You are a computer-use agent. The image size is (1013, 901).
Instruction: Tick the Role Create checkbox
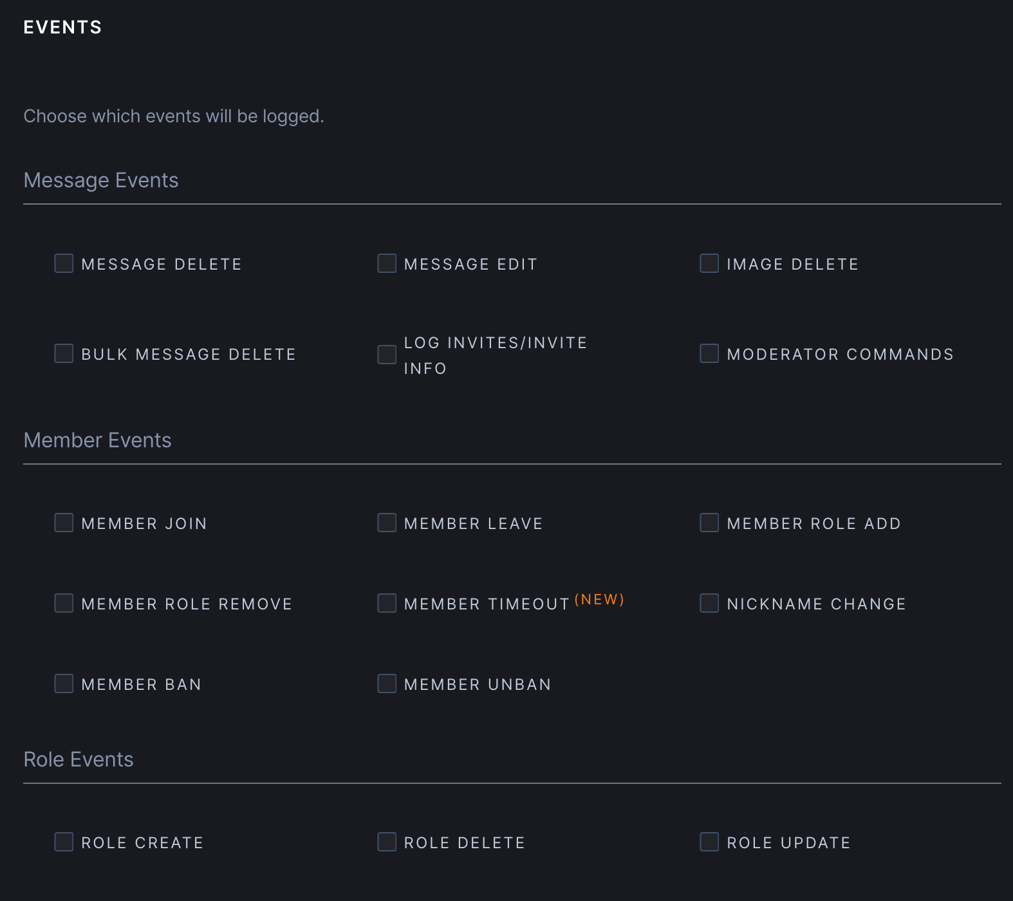click(64, 842)
